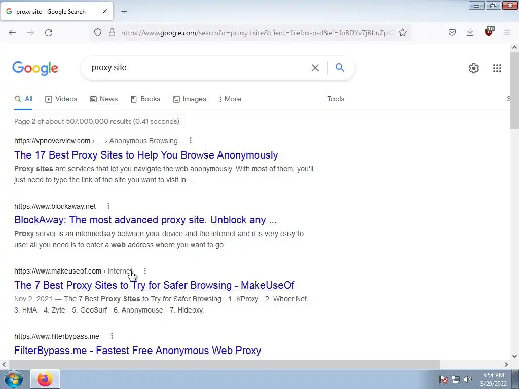Focus the browser address bar URL
The width and height of the screenshot is (519, 389).
pyautogui.click(x=257, y=33)
